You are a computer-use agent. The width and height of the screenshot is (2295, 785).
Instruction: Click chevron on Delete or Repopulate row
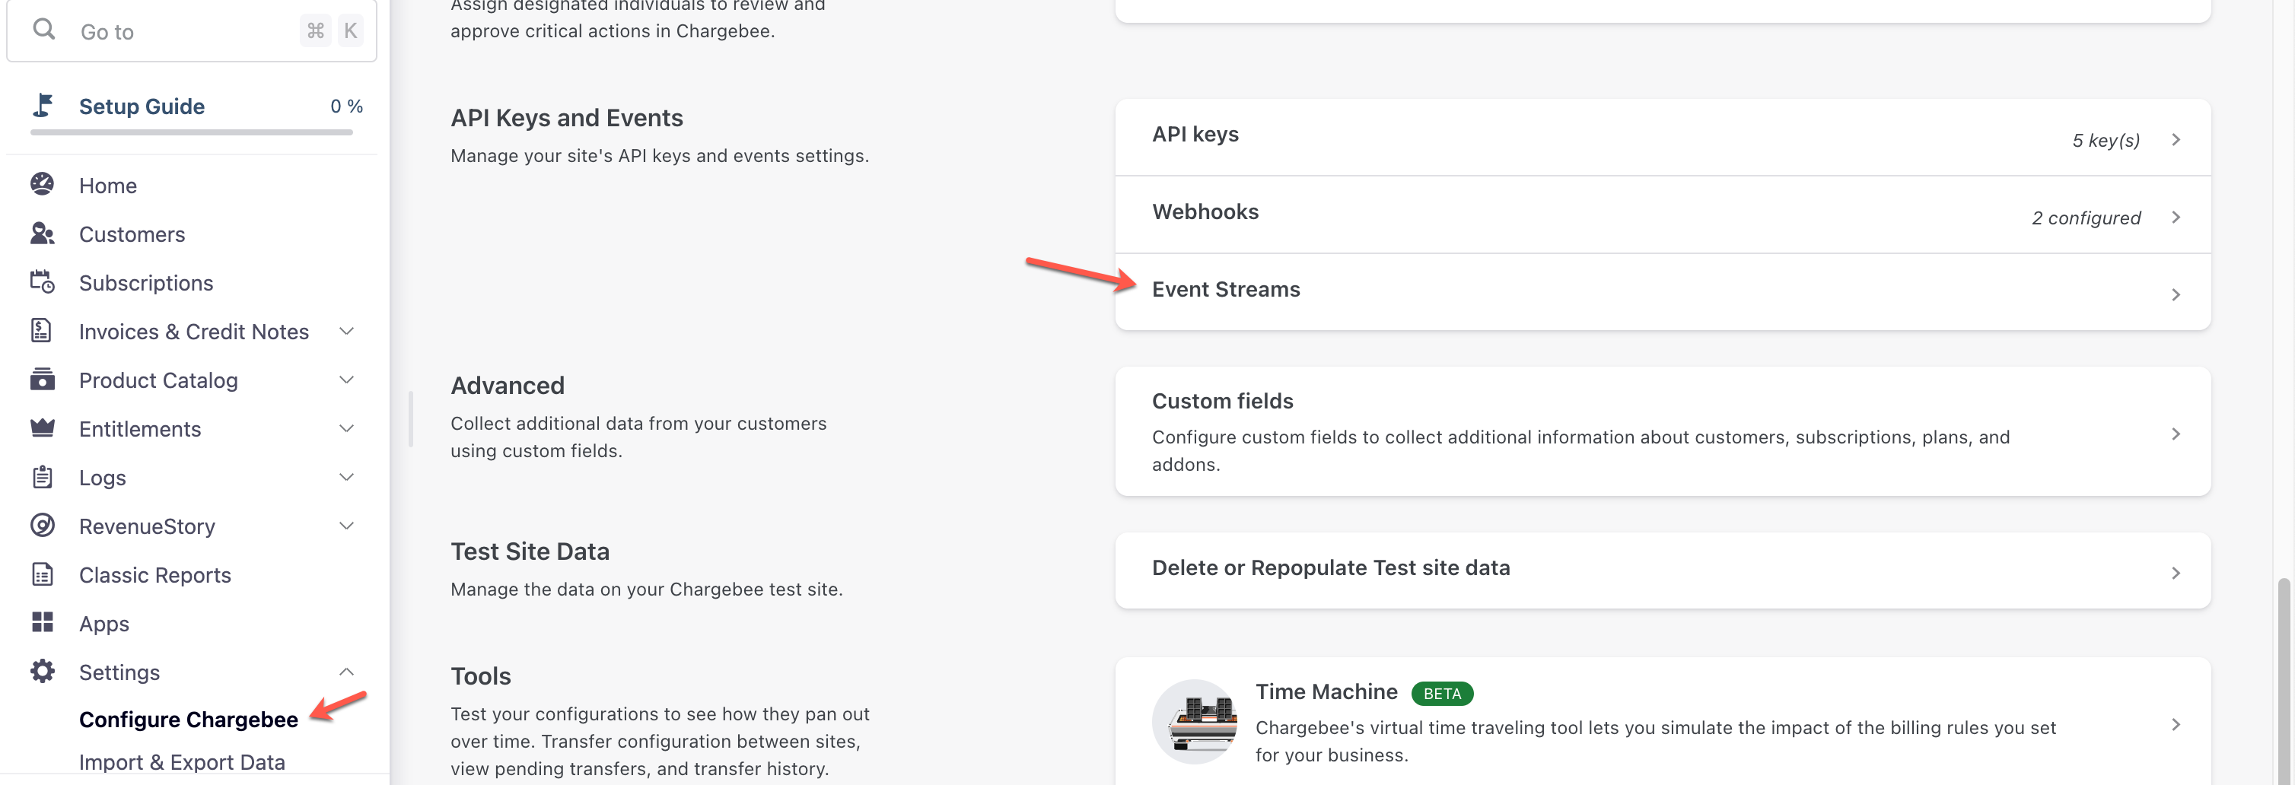coord(2175,573)
